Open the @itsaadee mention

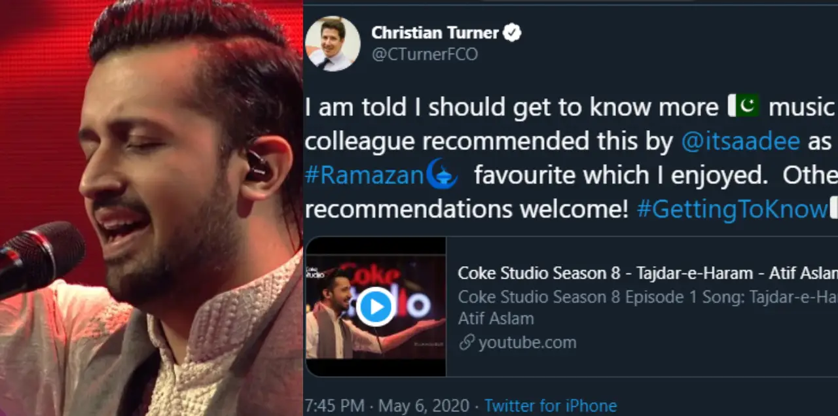click(740, 141)
